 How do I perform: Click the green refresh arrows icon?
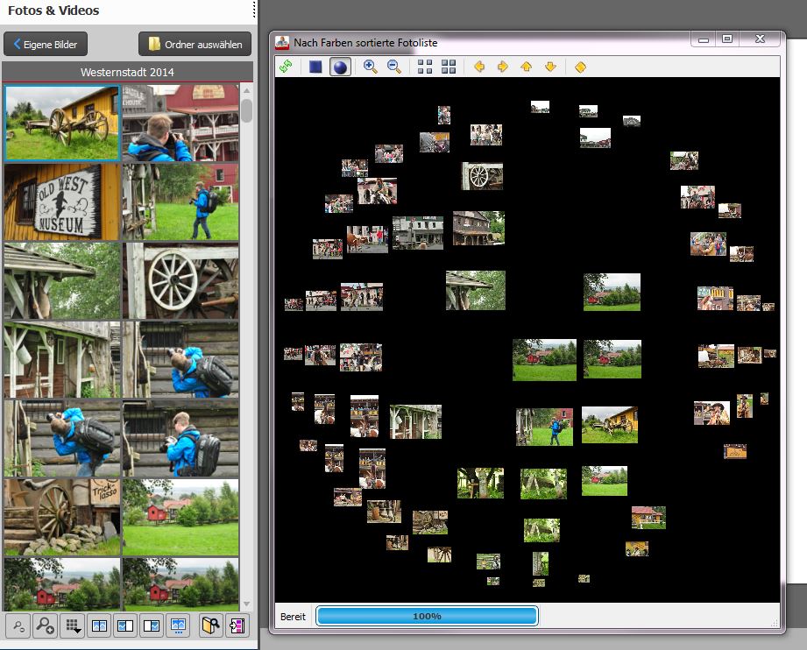click(286, 67)
